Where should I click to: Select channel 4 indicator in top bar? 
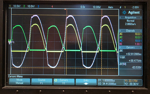[x=52, y=7]
